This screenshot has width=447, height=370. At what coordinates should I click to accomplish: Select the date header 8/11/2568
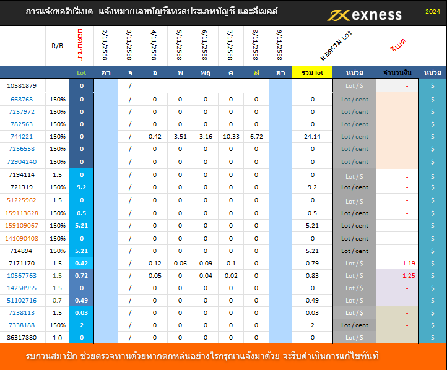256,46
